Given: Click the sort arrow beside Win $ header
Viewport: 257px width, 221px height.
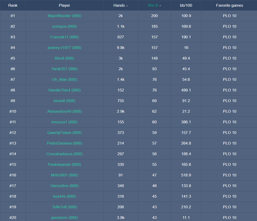Looking at the screenshot, I should [x=160, y=6].
